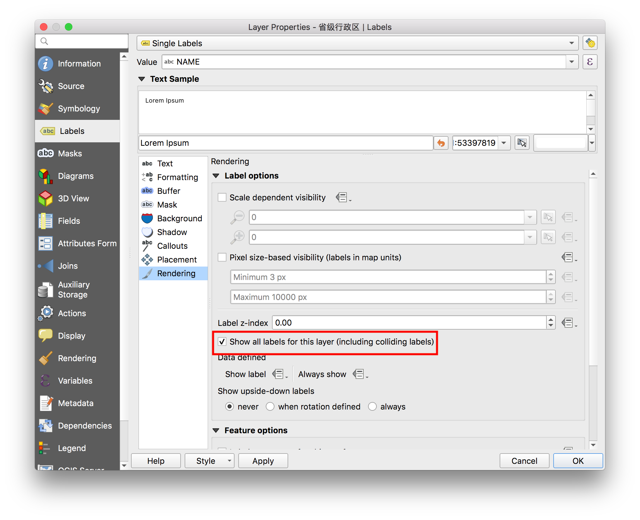Collapse the Text Sample section
Image resolution: width=640 pixels, height=520 pixels.
pyautogui.click(x=142, y=79)
